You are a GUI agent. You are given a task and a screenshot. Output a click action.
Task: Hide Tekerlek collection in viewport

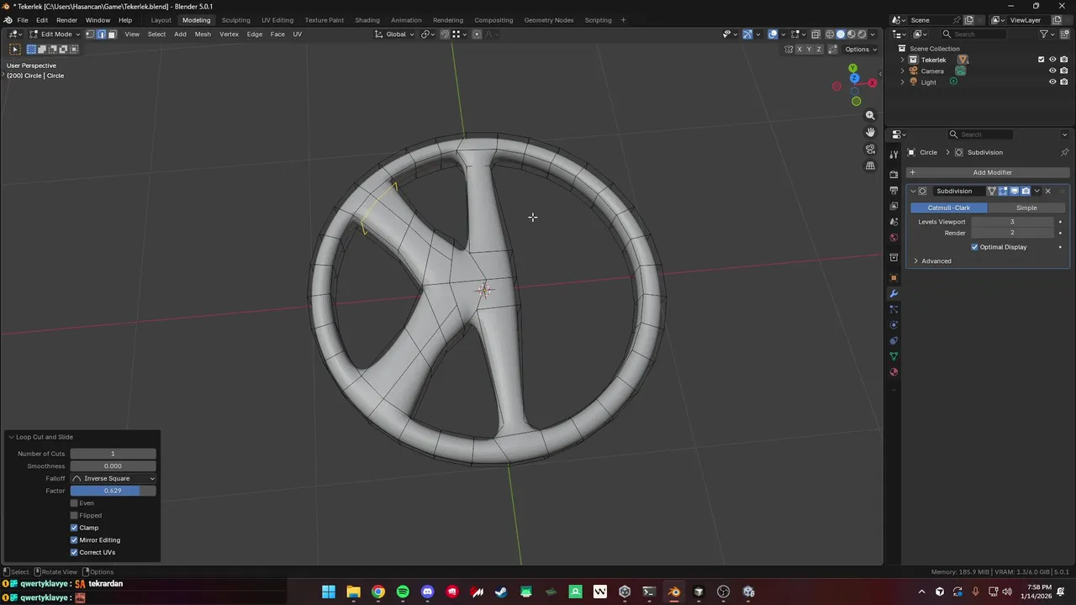tap(1052, 60)
